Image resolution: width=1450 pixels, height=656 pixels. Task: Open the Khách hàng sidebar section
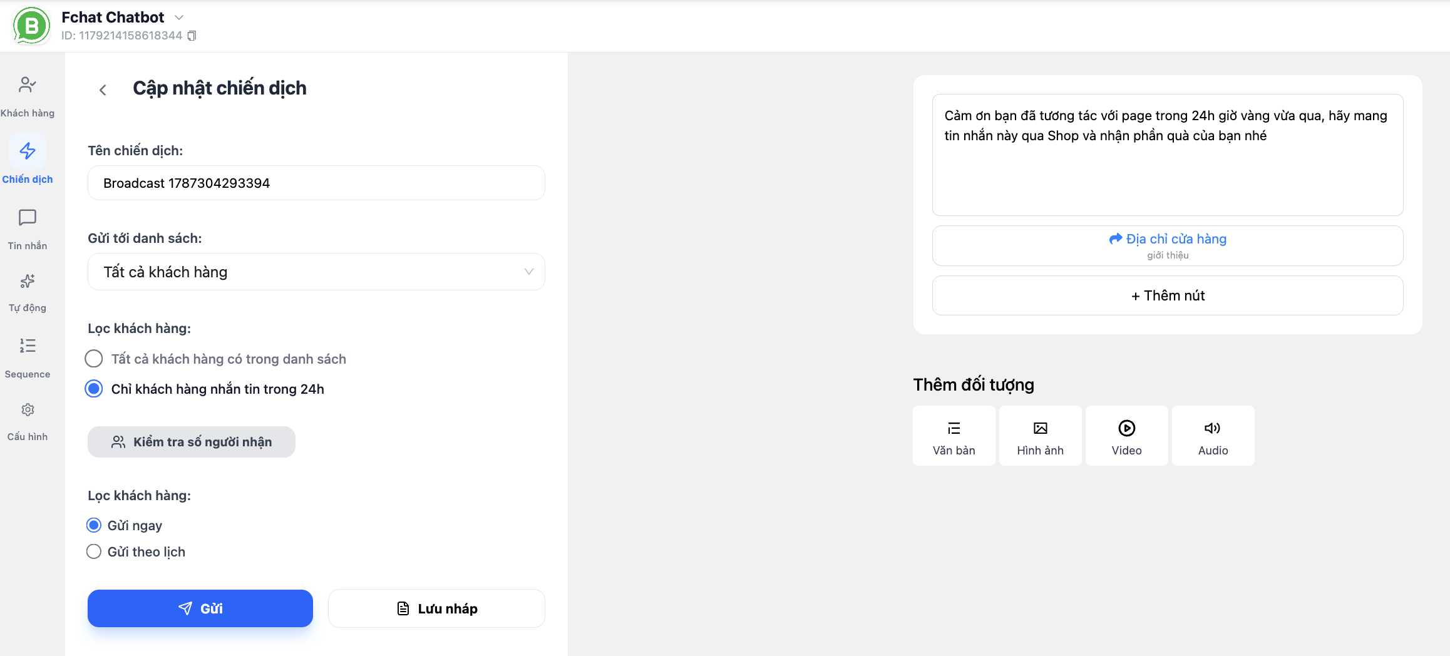(28, 96)
